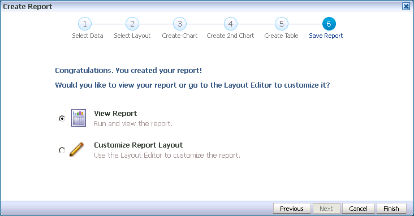Screen dimensions: 414x216
Task: Click the View Report table-chart icon
Action: (79, 118)
